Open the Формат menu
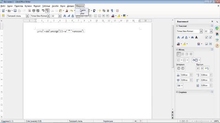Screen dimensions: 220x123 click(37, 6)
